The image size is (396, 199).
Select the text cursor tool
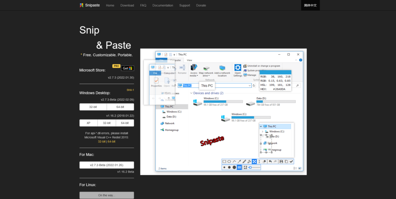pos(259,161)
